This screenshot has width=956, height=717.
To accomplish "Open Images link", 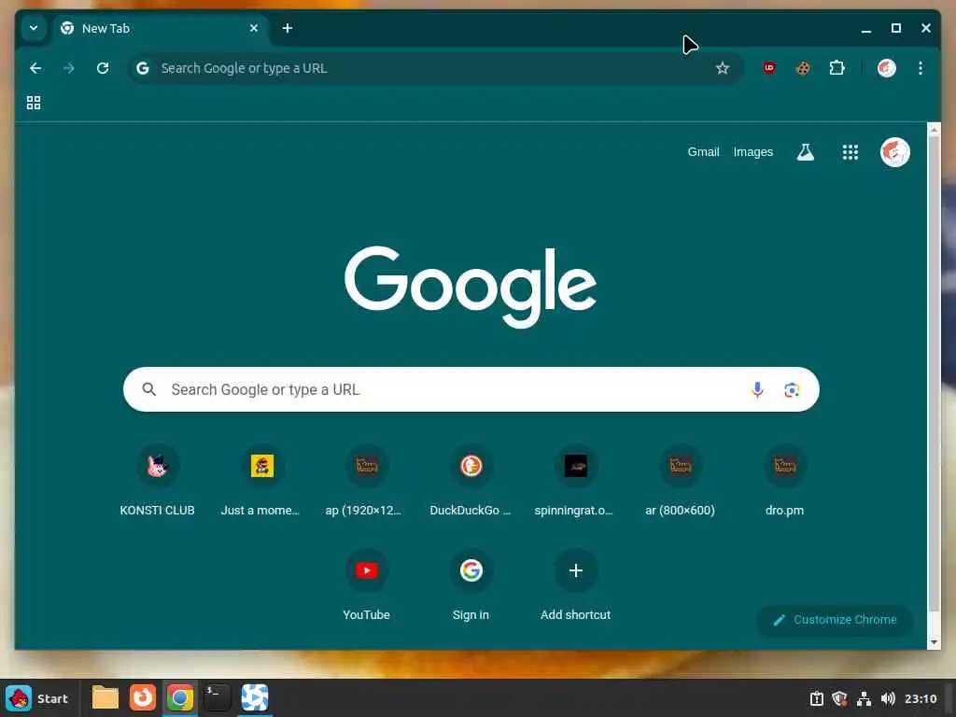I will click(x=753, y=152).
